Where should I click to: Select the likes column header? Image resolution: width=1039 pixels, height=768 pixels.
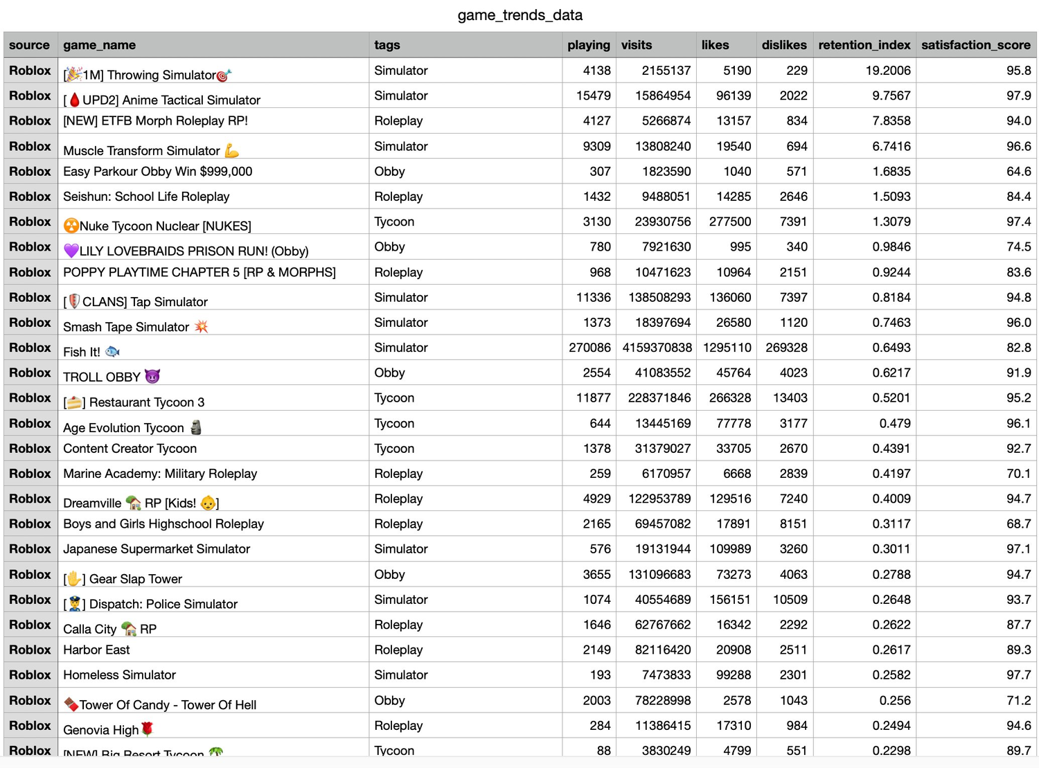point(726,45)
